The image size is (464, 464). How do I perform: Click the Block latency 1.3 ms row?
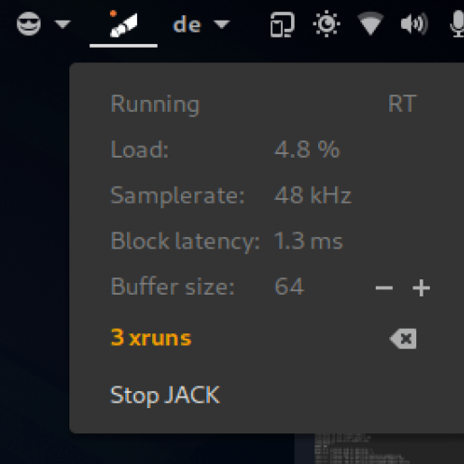pos(226,241)
